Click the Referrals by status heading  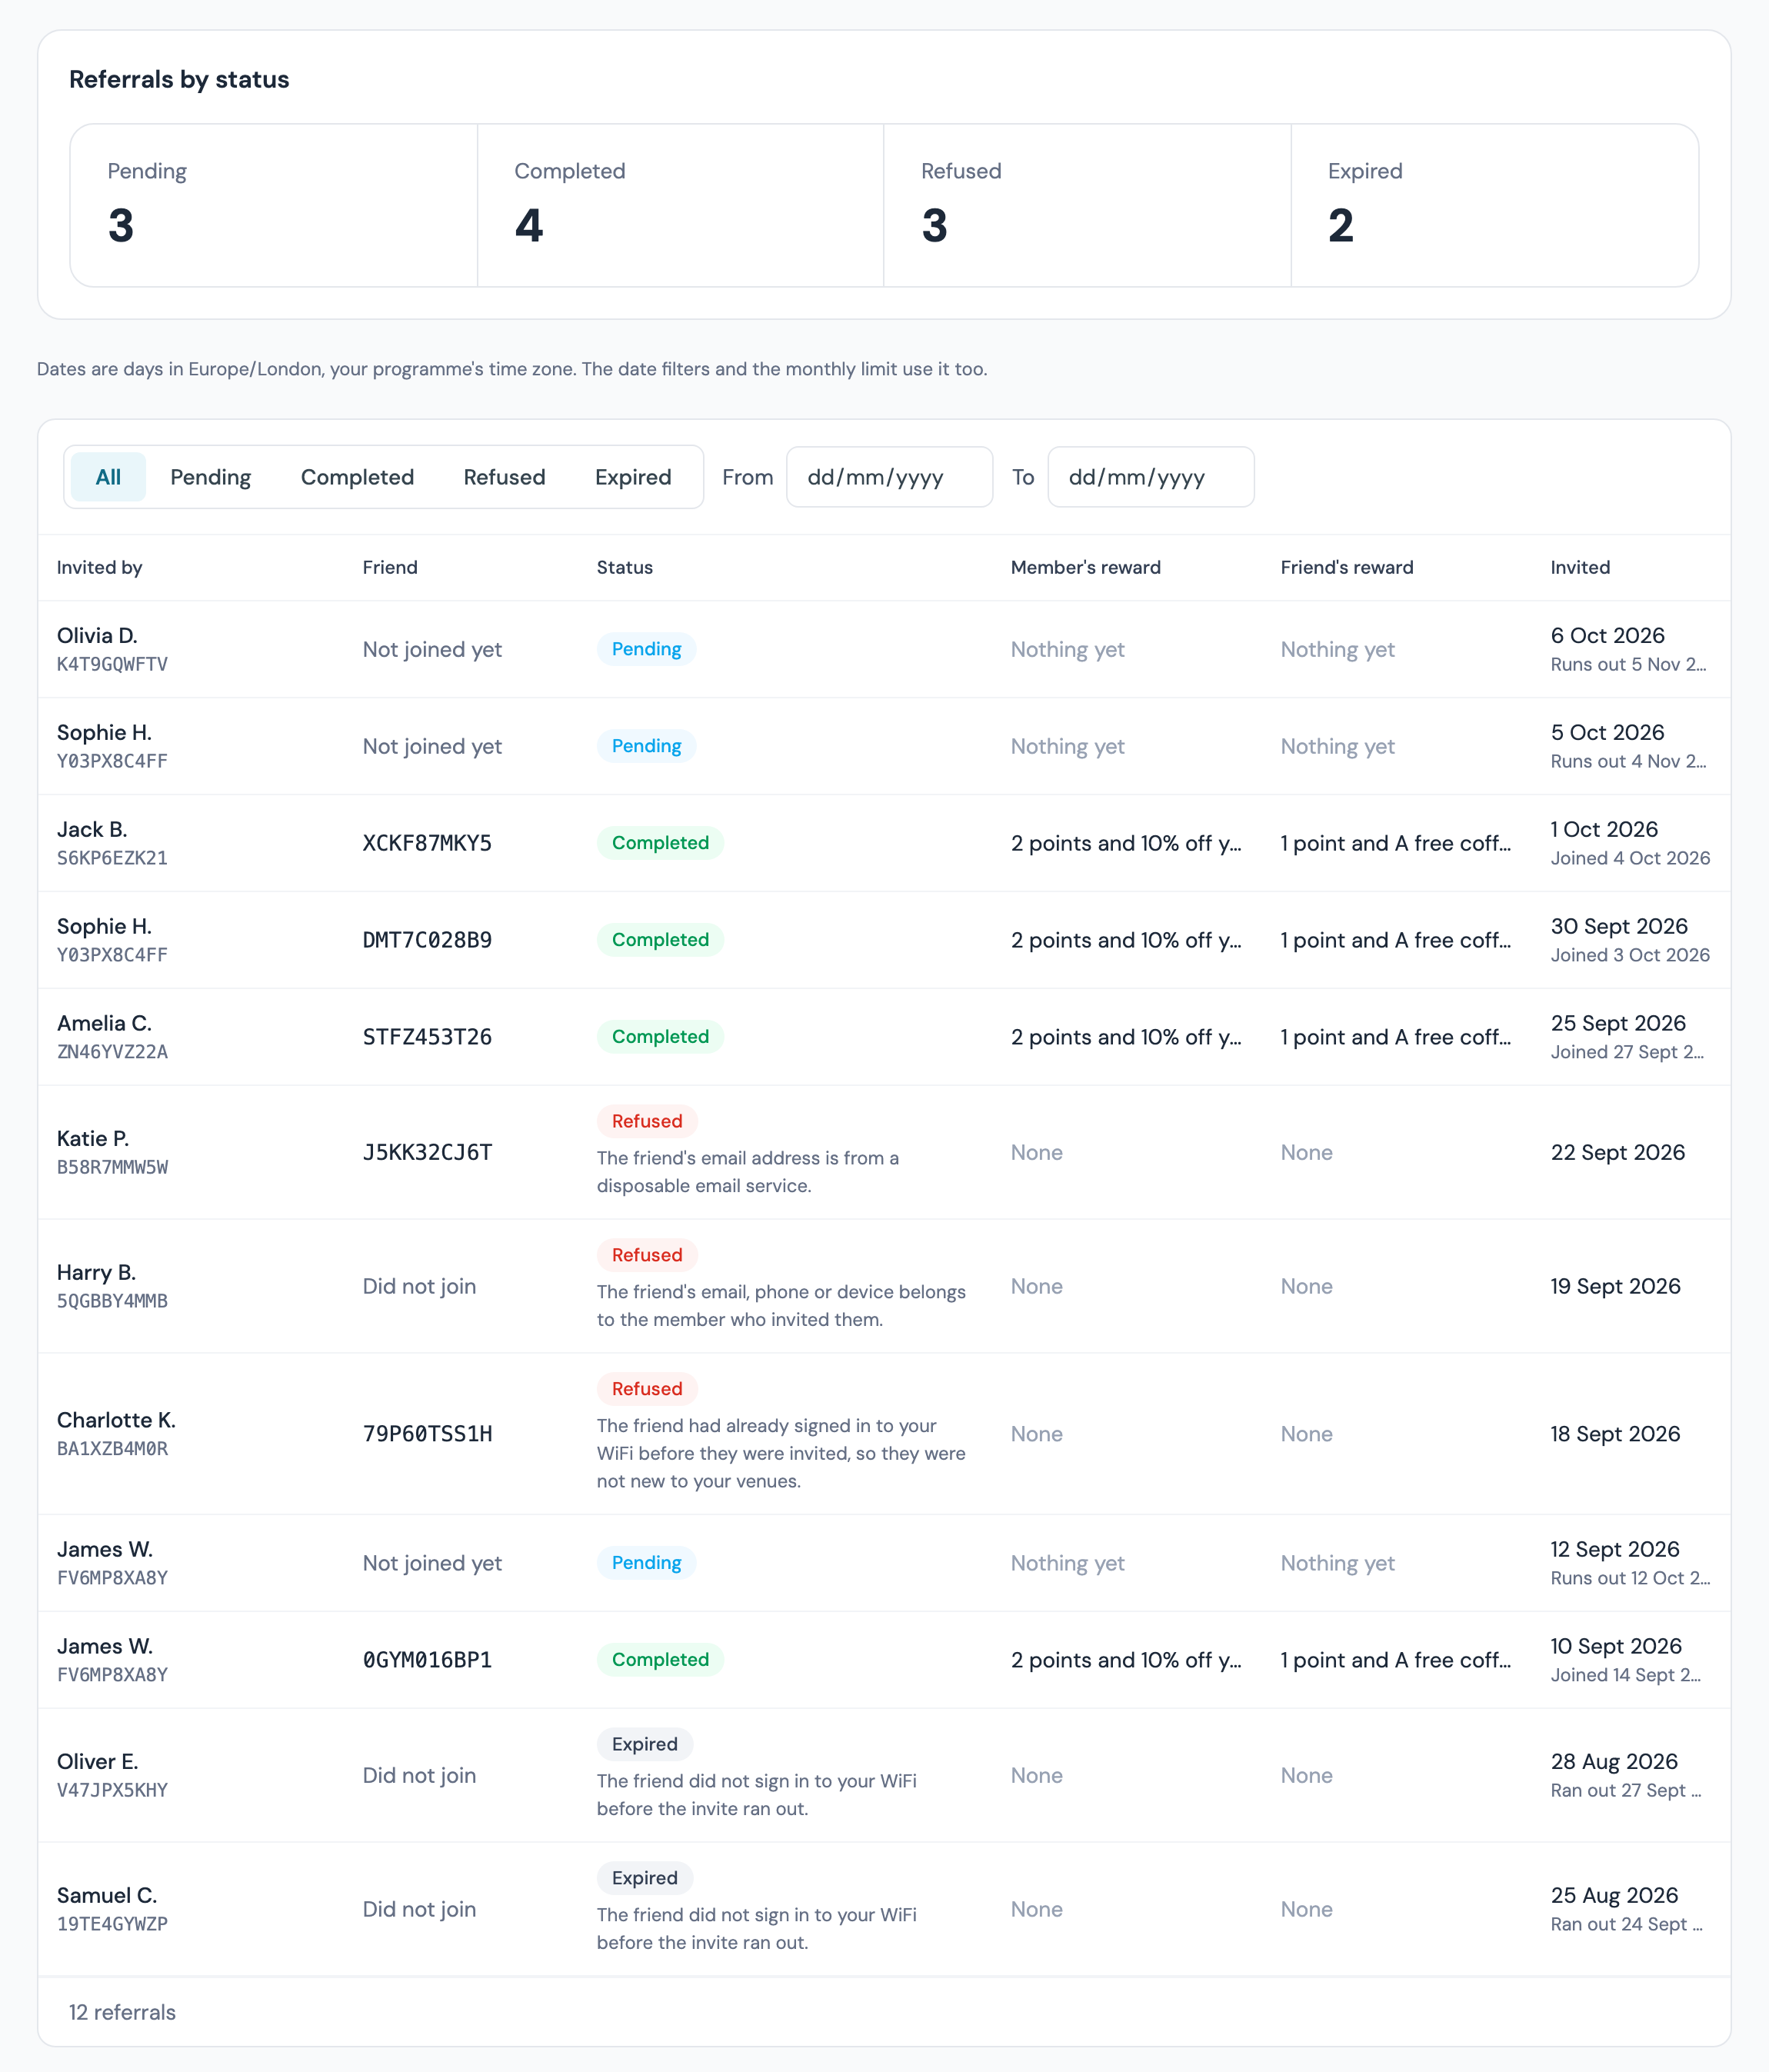179,79
